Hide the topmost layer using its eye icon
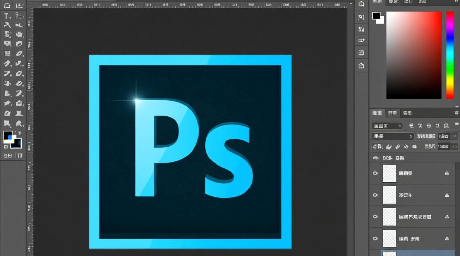The image size is (460, 256). tap(375, 173)
